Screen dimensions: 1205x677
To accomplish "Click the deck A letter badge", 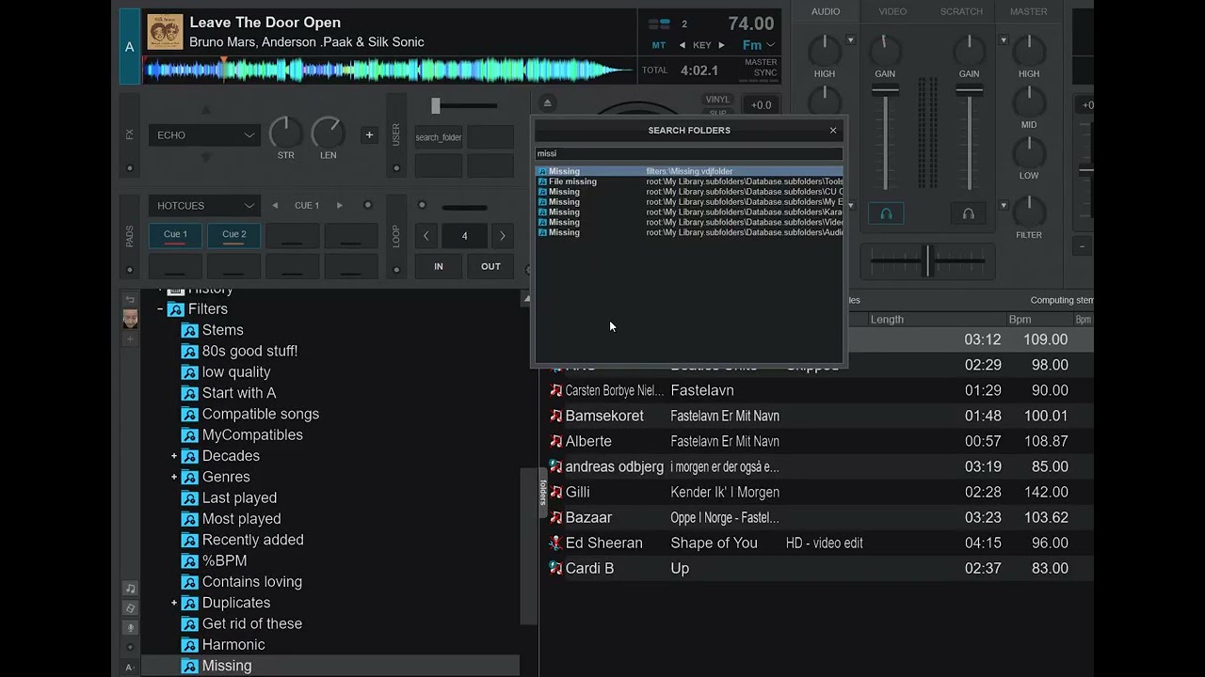I will [x=129, y=46].
